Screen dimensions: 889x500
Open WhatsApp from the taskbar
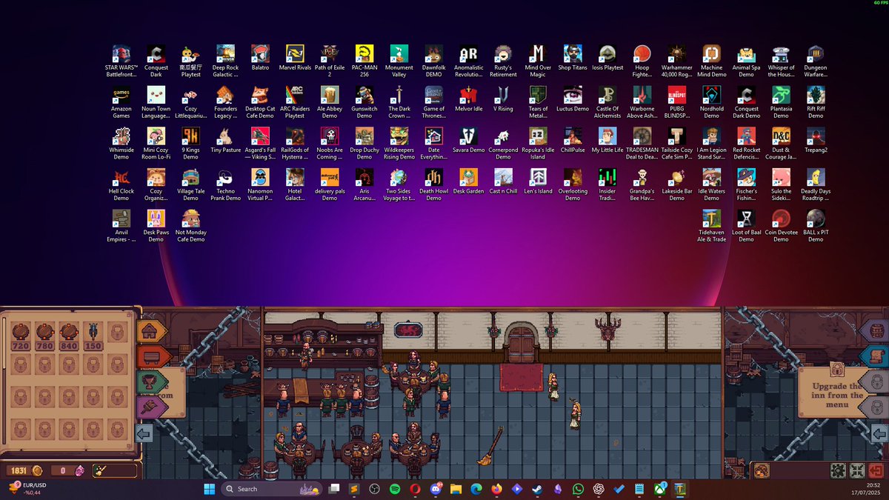[578, 489]
